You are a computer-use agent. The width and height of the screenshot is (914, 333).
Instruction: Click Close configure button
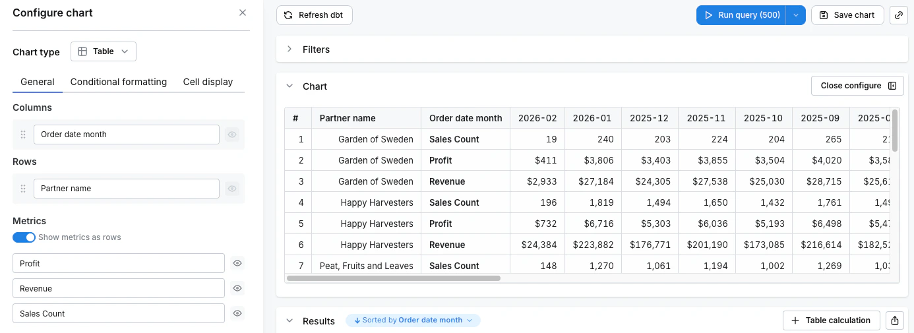[x=857, y=86]
